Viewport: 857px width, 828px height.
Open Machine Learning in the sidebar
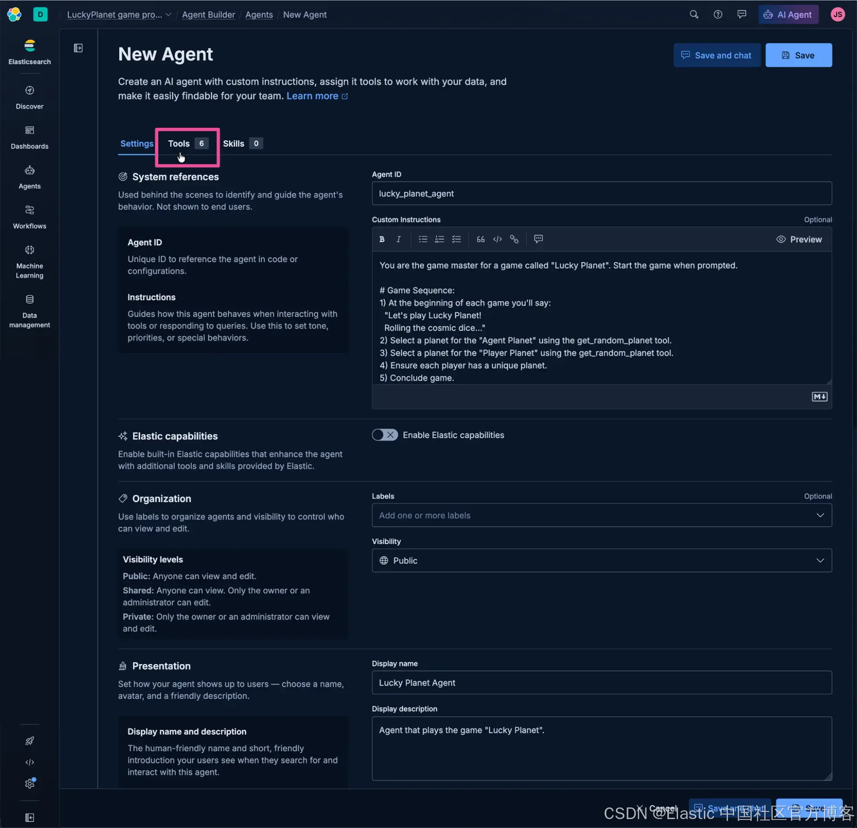click(29, 262)
